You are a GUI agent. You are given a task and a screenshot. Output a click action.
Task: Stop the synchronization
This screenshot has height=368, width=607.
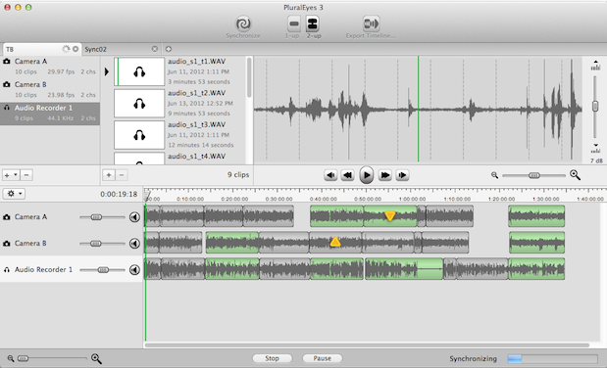click(273, 358)
